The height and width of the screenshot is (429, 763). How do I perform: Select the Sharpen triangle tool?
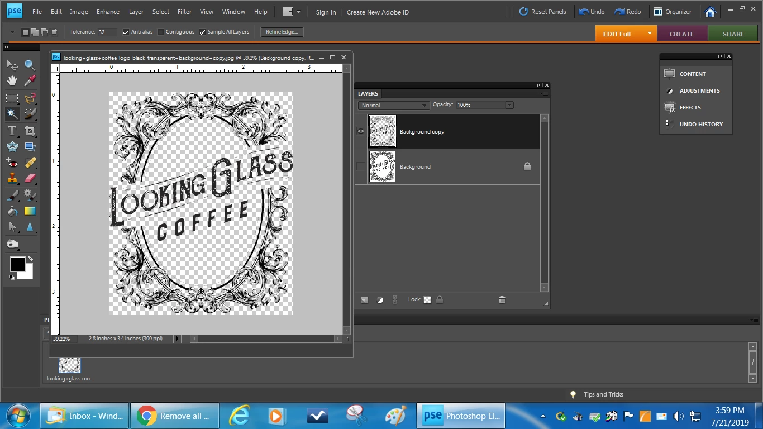coord(30,227)
